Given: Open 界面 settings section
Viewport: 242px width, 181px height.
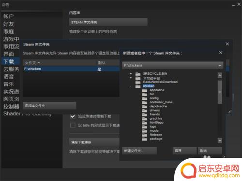Looking at the screenshot, I should pyautogui.click(x=9, y=54).
